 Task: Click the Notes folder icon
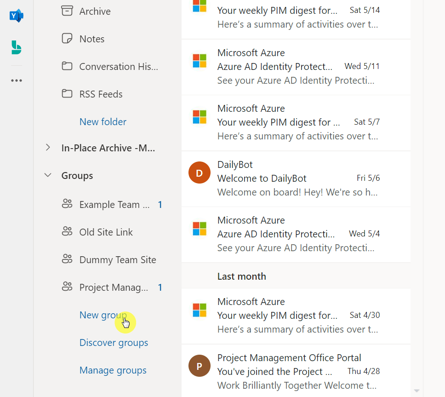click(x=67, y=39)
